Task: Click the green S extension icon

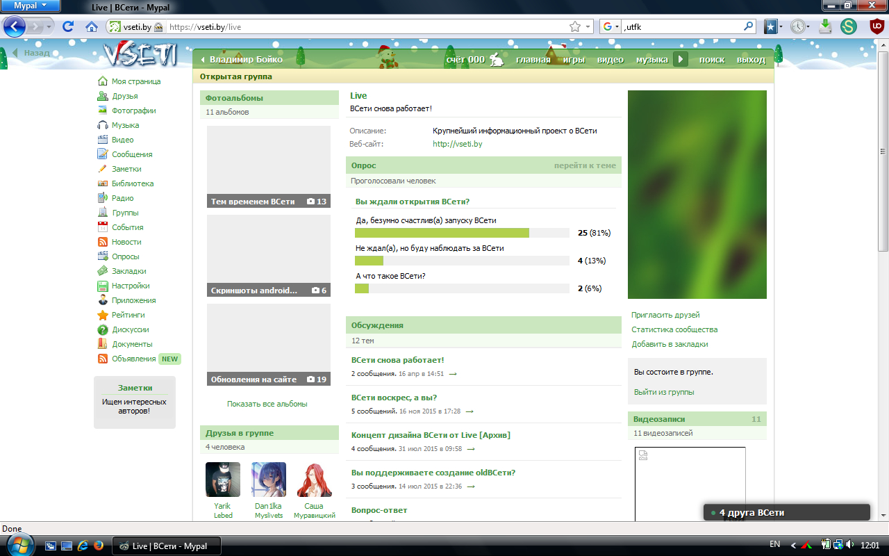Action: pyautogui.click(x=848, y=26)
